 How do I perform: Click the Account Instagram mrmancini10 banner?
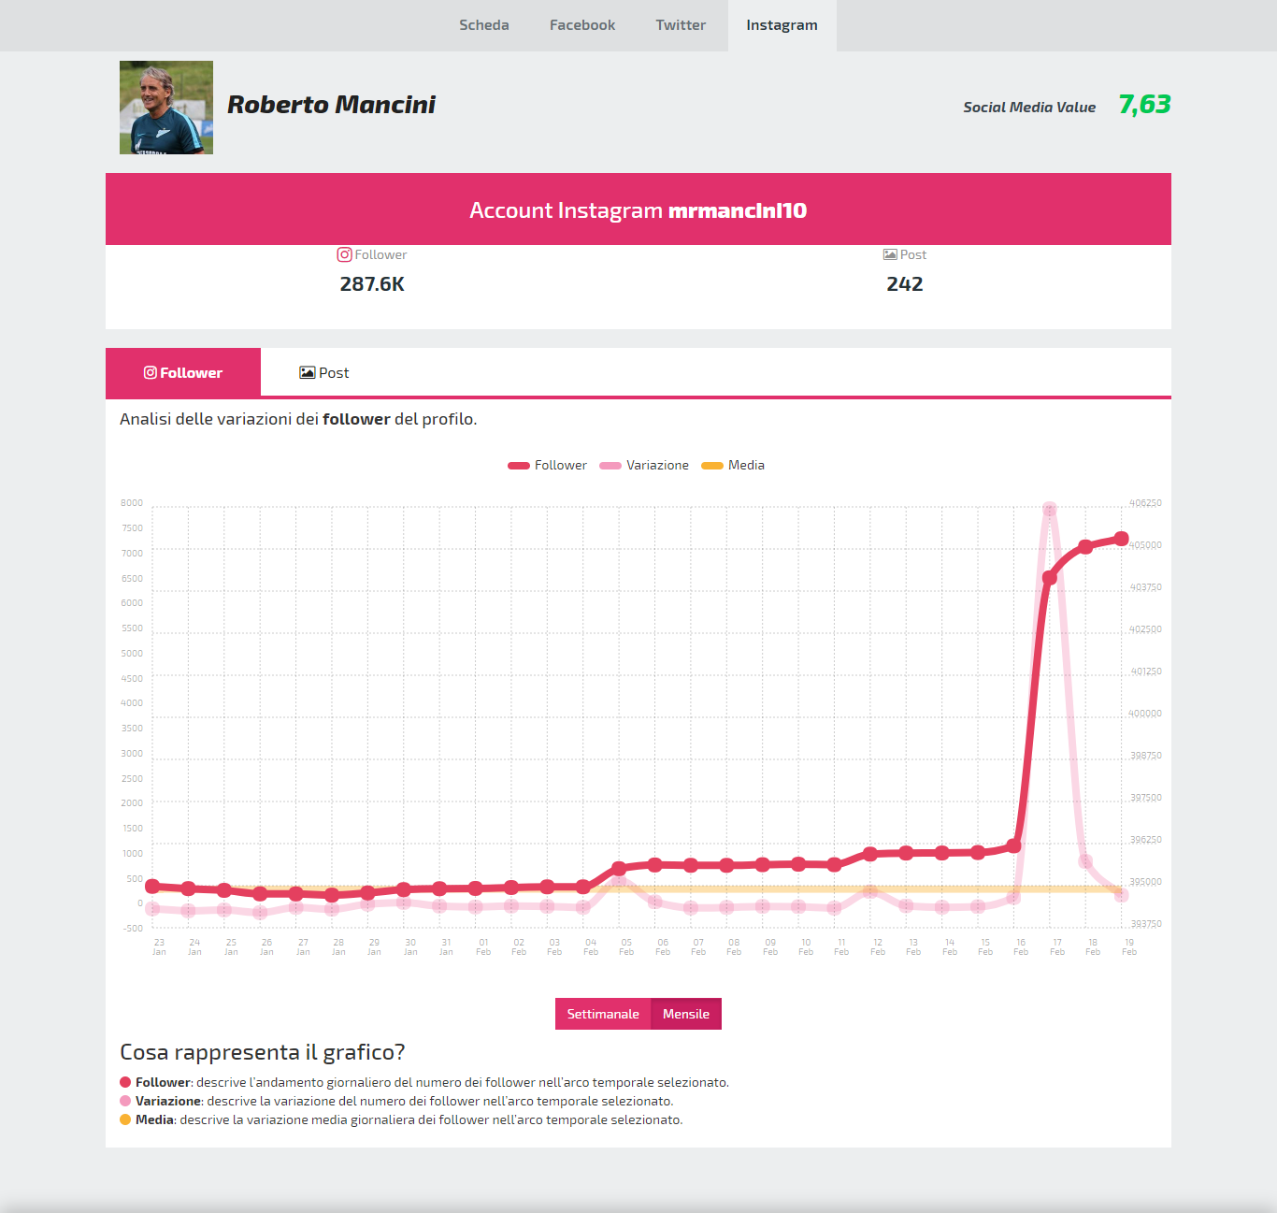638,209
